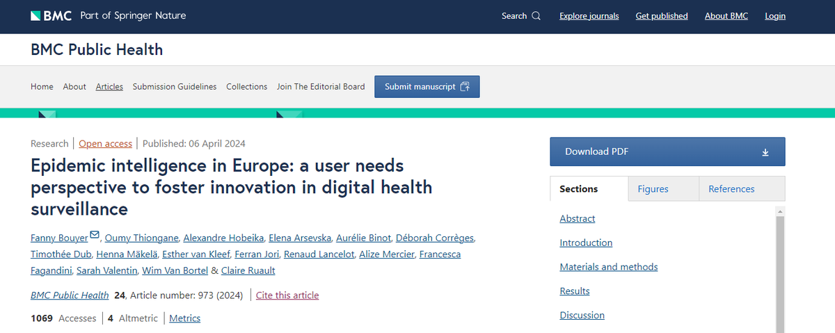Open the Metrics link
Viewport: 835px width, 333px height.
184,318
